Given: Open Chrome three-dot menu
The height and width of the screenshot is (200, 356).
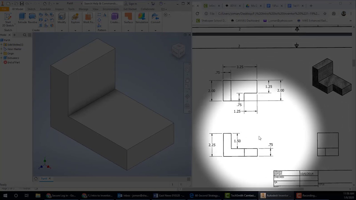Looking at the screenshot, I should click(351, 14).
